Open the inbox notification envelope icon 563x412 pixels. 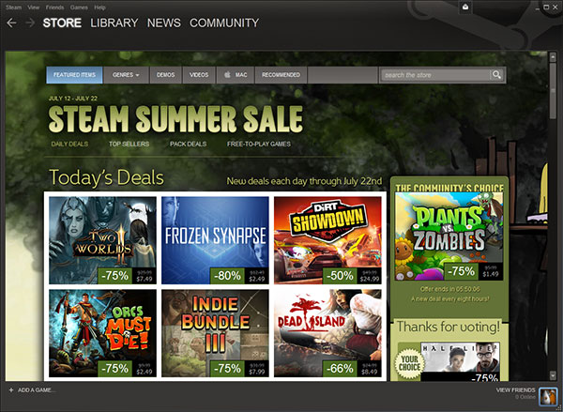click(465, 7)
